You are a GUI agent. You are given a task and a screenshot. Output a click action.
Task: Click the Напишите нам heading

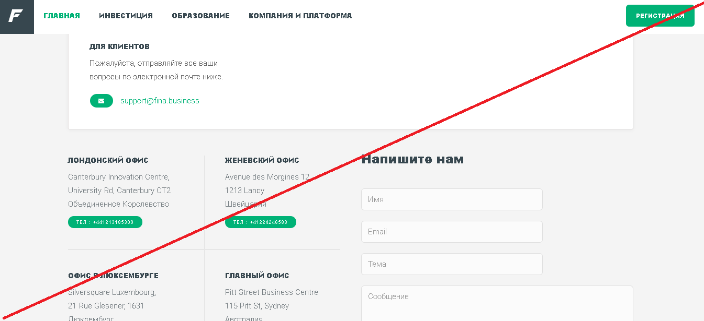[412, 159]
